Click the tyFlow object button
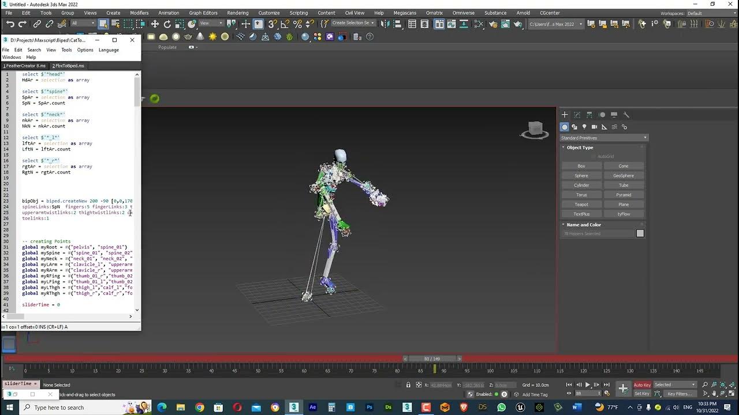The width and height of the screenshot is (739, 415). click(x=624, y=214)
